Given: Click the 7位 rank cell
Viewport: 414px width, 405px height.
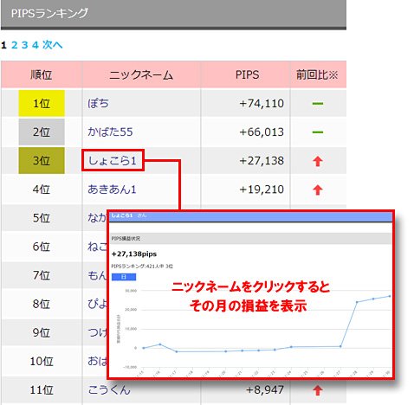Looking at the screenshot, I should pos(42,275).
